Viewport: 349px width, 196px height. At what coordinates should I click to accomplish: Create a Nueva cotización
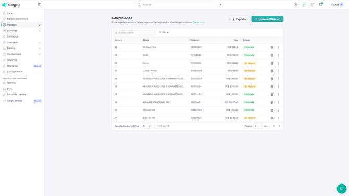pyautogui.click(x=267, y=19)
